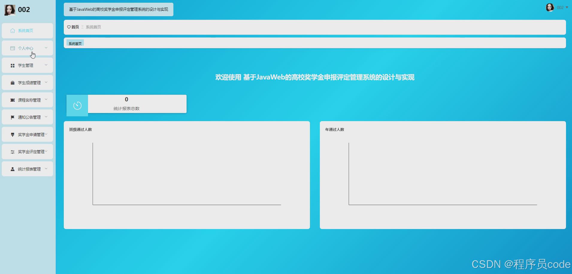Expand the 学生成绩管理 chevron

pos(46,82)
